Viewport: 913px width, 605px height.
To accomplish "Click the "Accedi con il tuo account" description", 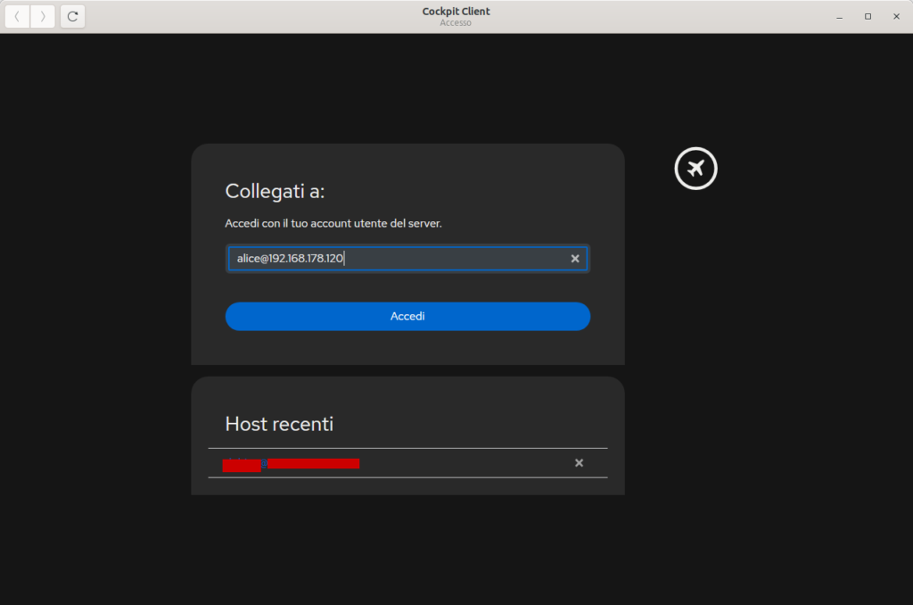I will tap(333, 223).
